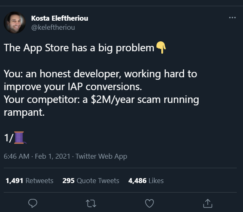Click the purple thread spool emoji

pyautogui.click(x=20, y=138)
